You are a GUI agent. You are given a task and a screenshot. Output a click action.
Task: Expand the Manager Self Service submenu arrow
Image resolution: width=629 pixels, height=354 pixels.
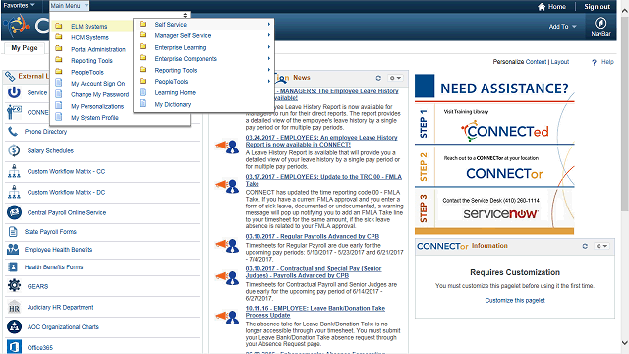pyautogui.click(x=269, y=35)
